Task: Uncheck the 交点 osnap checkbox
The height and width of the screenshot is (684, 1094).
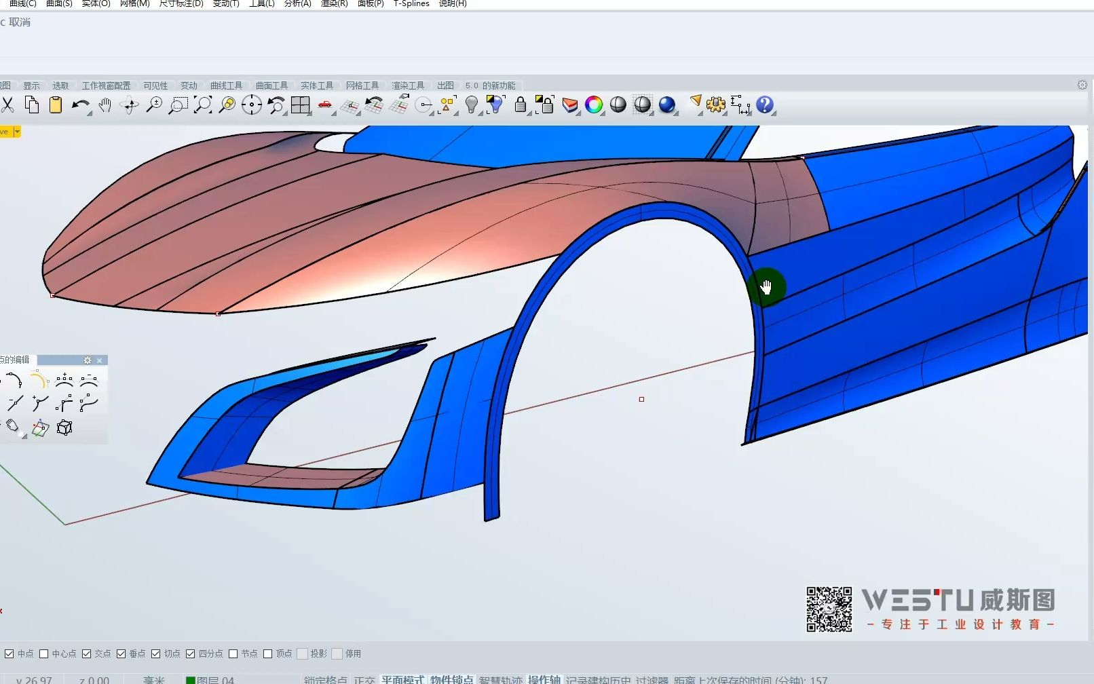Action: (87, 653)
